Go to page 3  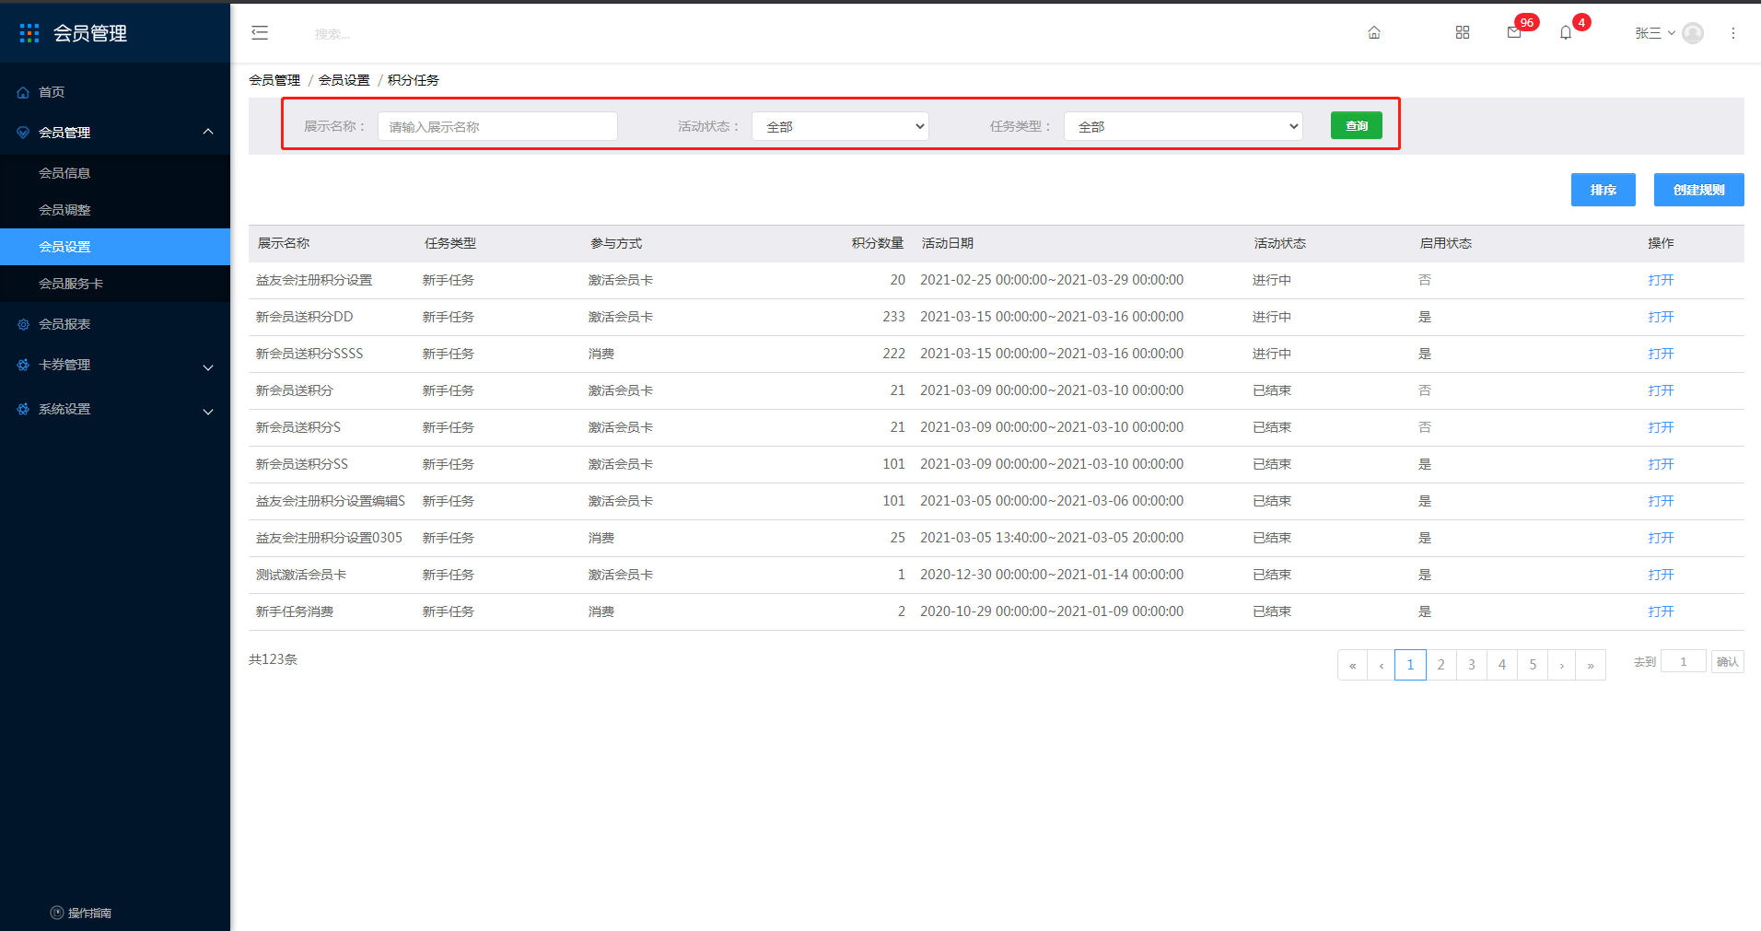point(1472,665)
